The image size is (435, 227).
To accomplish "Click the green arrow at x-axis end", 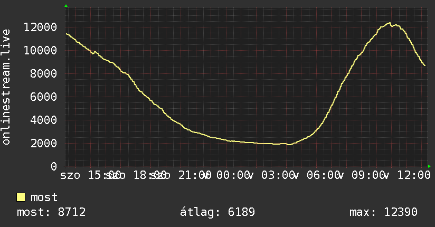I will click(429, 166).
